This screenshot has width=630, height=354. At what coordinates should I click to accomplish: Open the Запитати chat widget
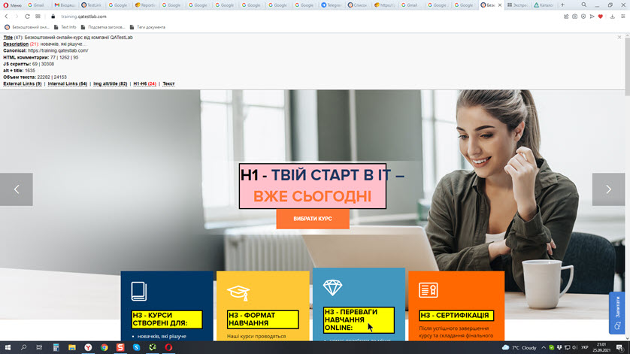(617, 313)
